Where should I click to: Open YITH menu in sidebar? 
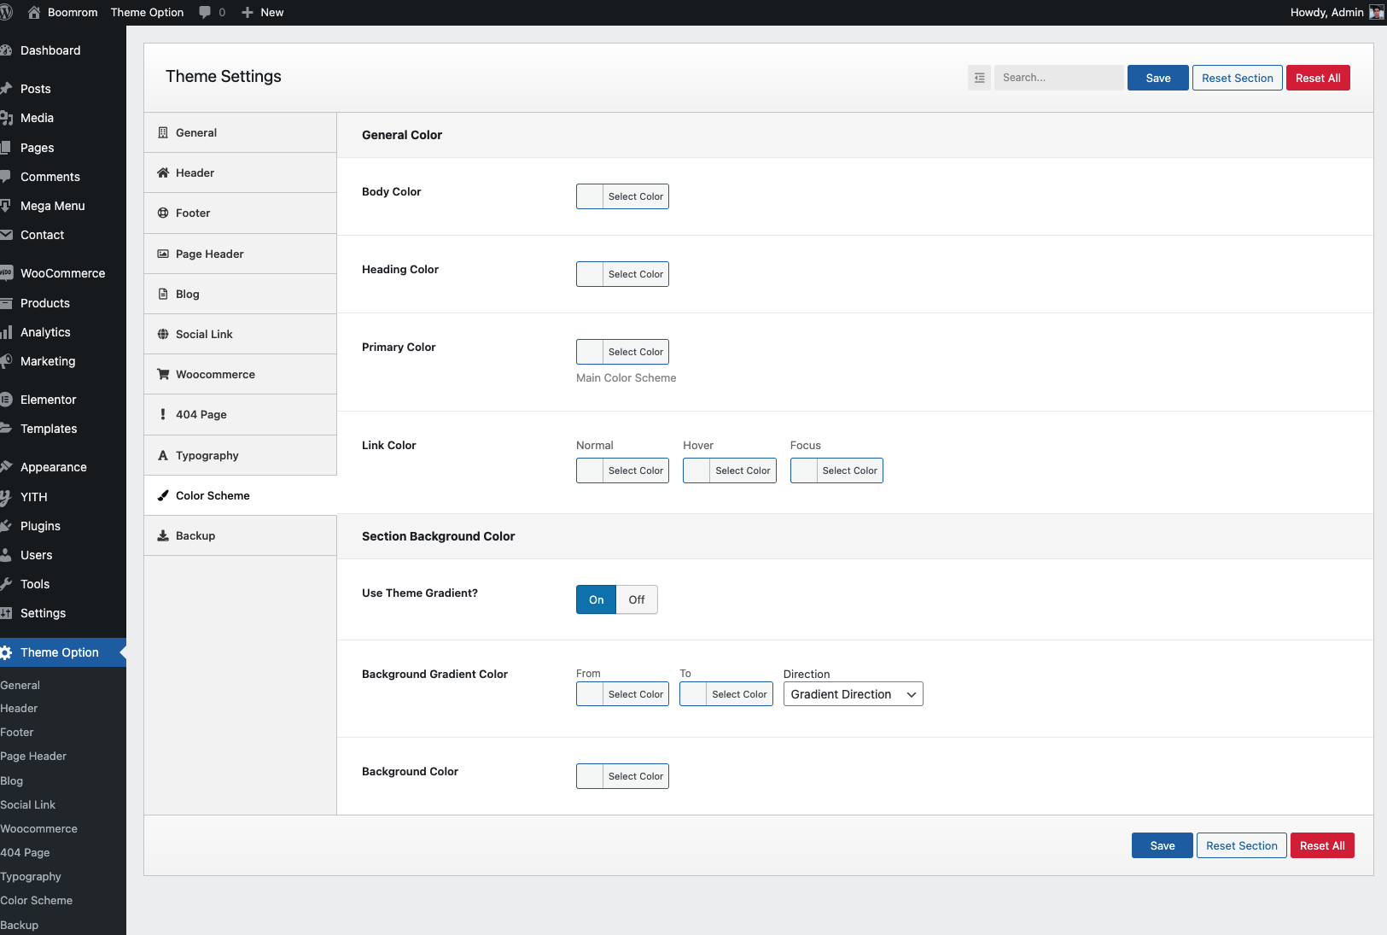tap(63, 497)
